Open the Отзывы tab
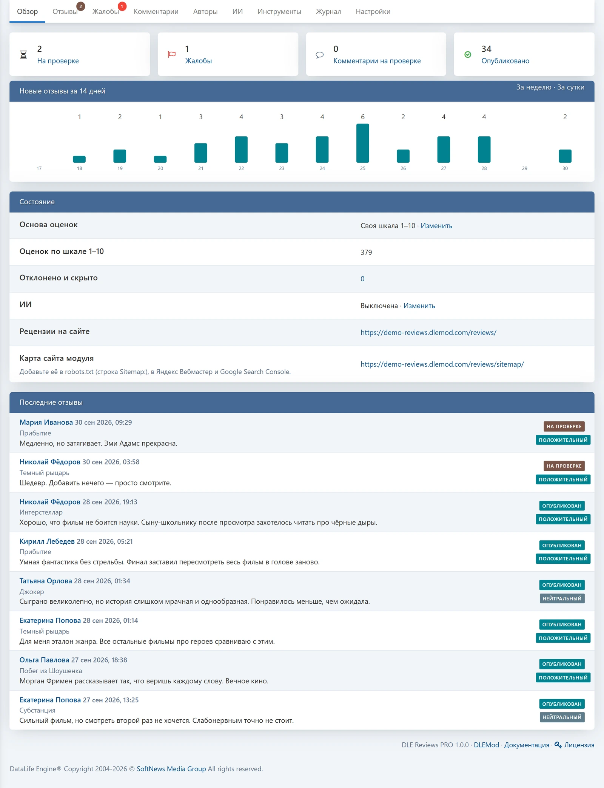 point(65,11)
